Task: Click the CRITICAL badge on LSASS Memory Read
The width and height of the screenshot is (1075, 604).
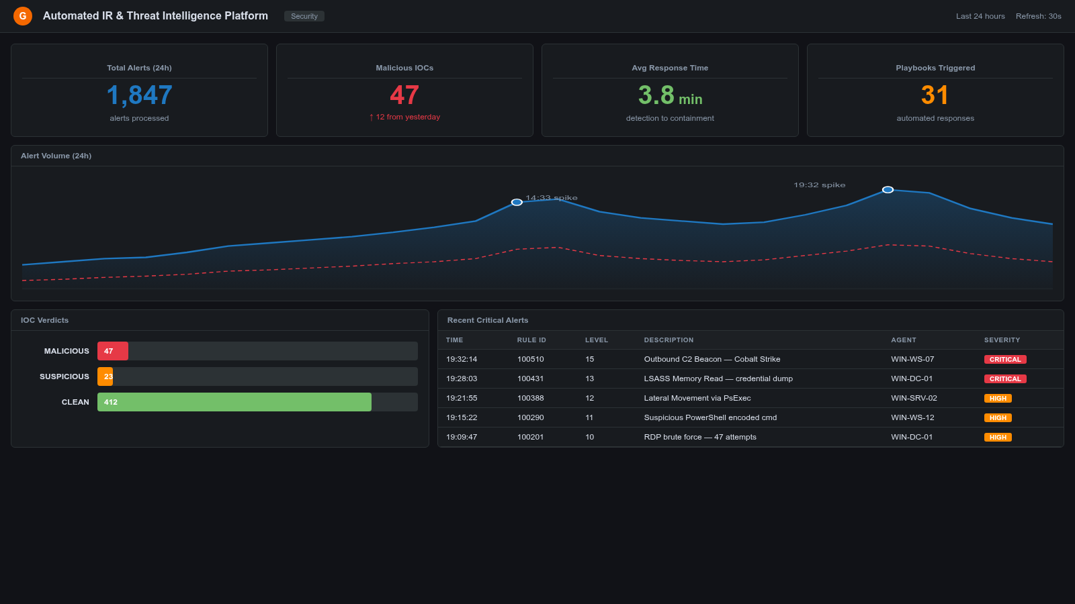Action: [x=1005, y=379]
